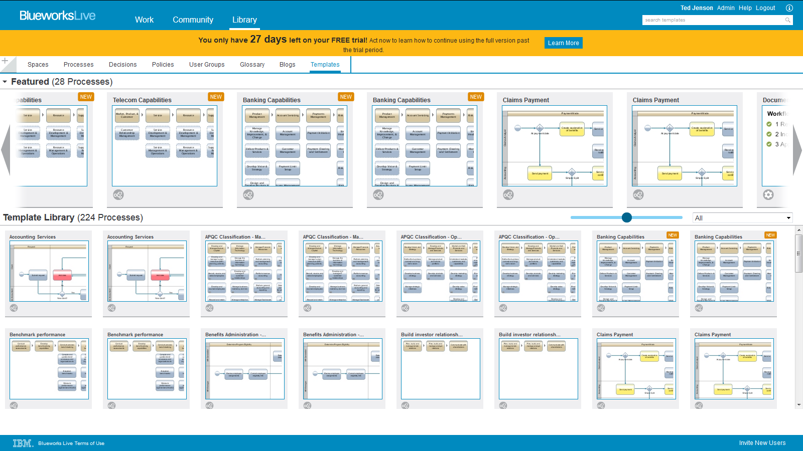Click the plus icon left of the Spaces tab
This screenshot has width=803, height=451.
pyautogui.click(x=5, y=61)
